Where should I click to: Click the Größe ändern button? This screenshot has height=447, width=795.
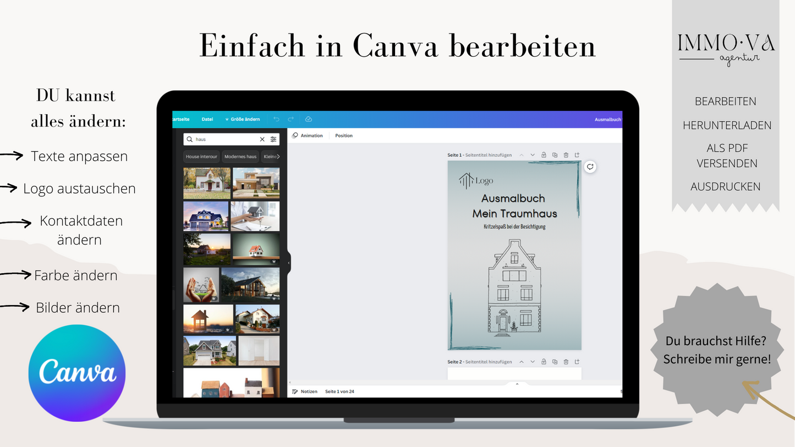pyautogui.click(x=242, y=119)
